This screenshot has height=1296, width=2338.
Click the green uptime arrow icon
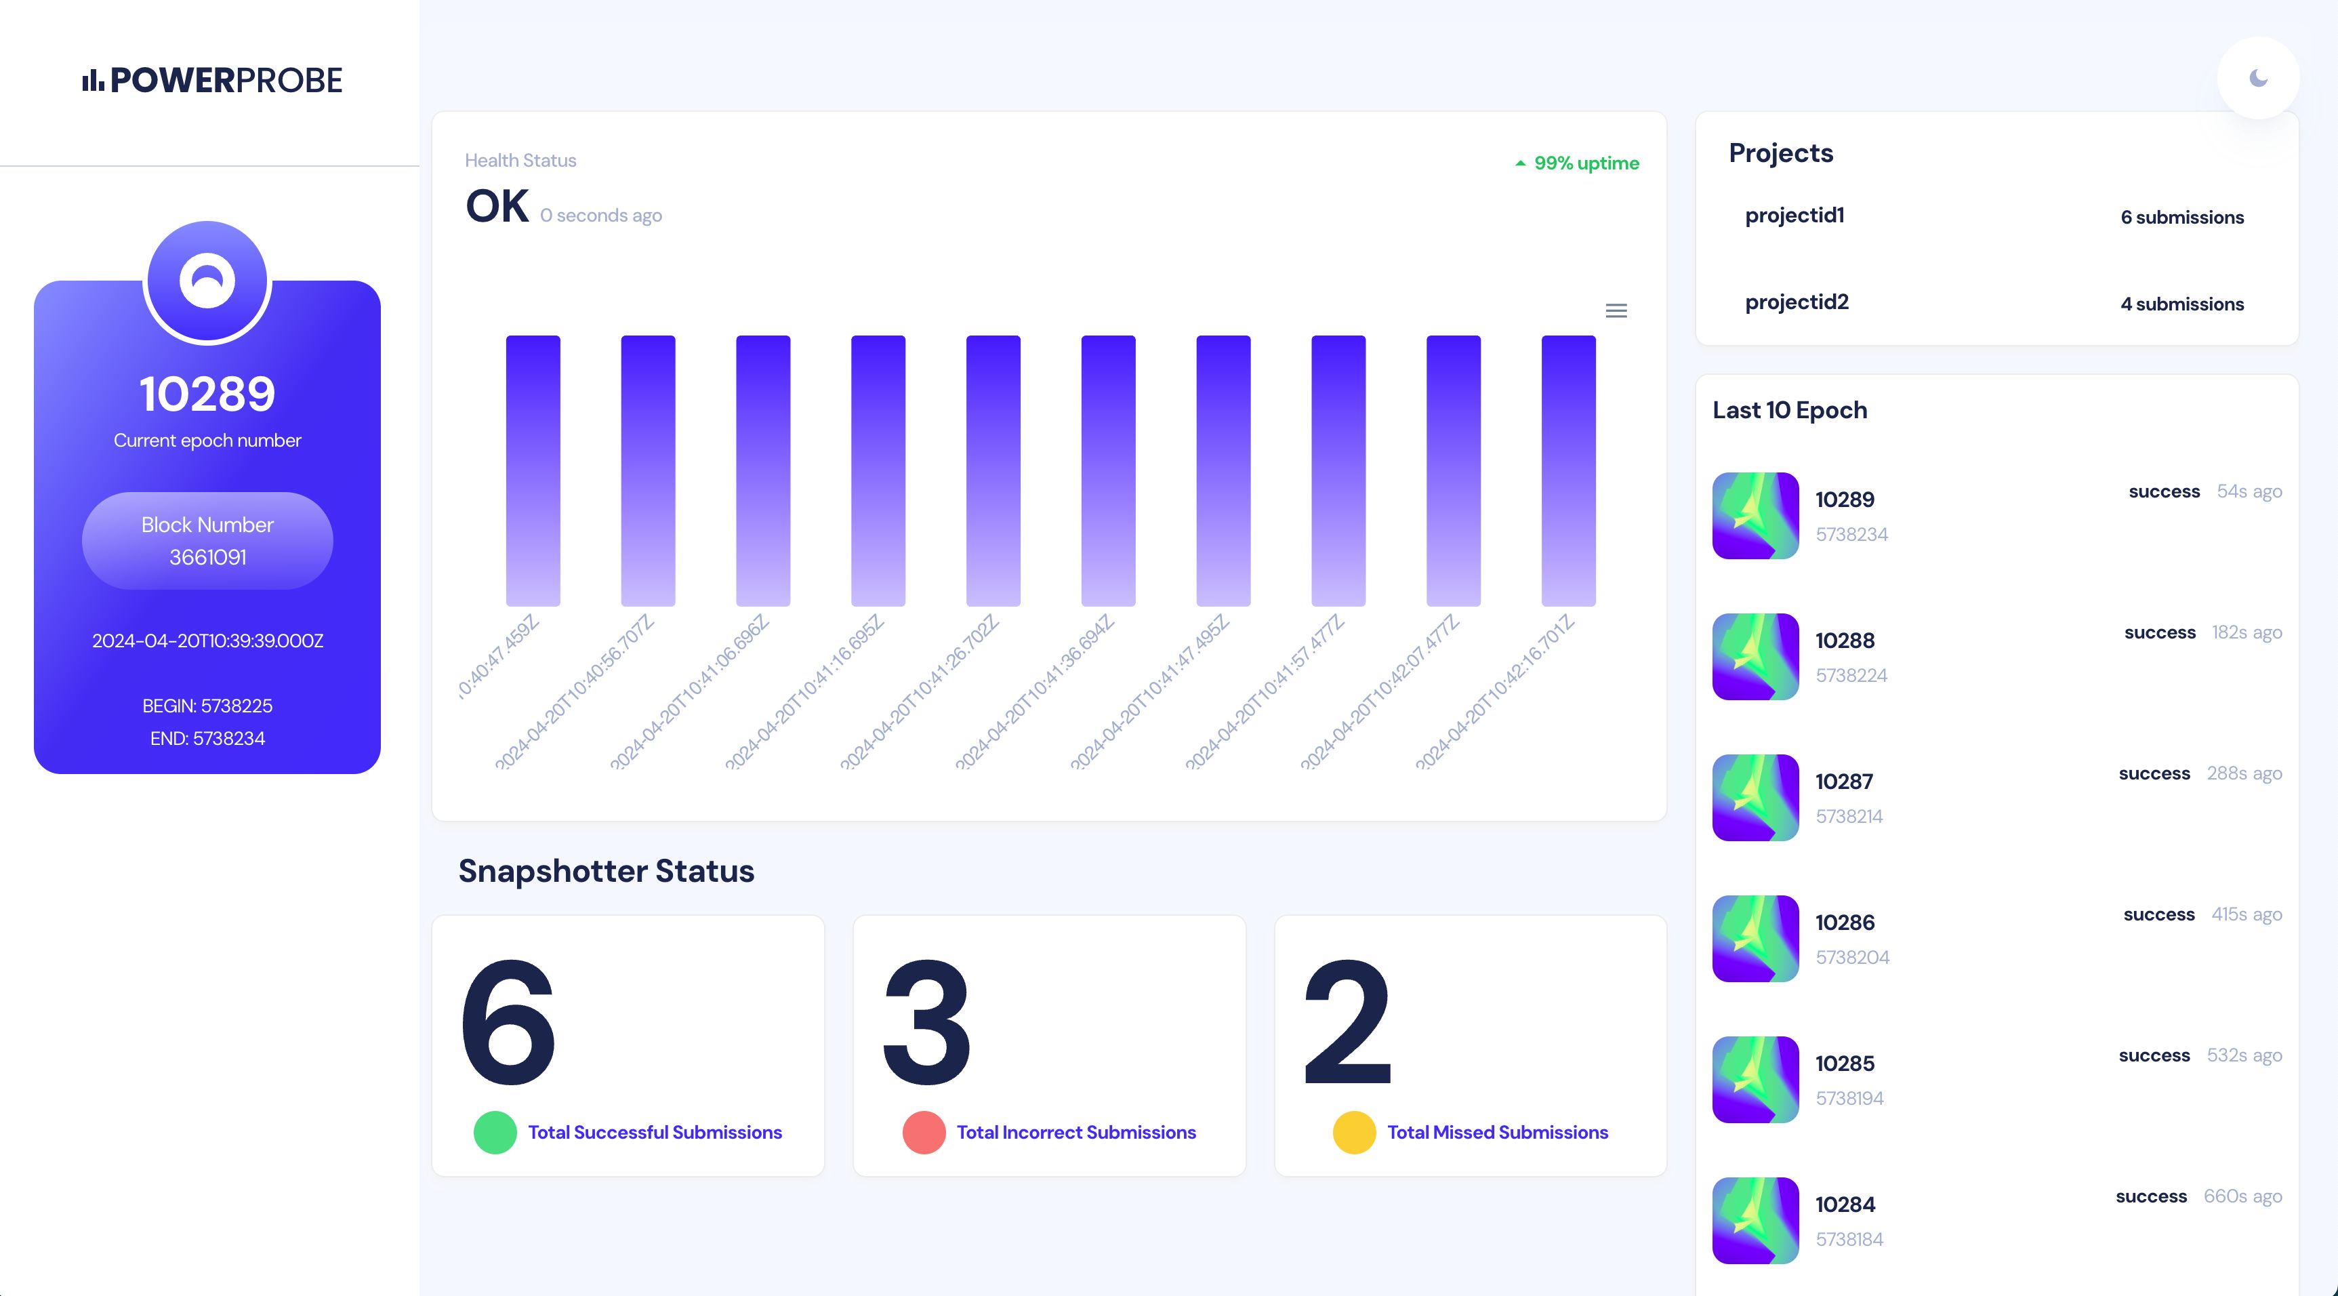coord(1520,163)
